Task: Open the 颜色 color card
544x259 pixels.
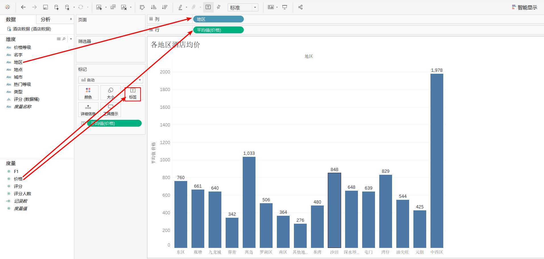Action: (x=88, y=93)
